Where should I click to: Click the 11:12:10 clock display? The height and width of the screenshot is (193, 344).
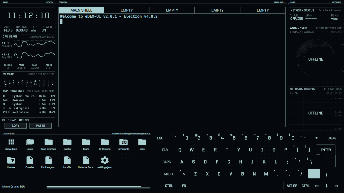click(x=28, y=16)
